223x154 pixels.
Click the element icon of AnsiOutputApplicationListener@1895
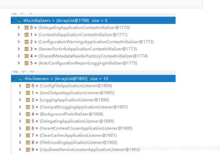tap(28, 93)
